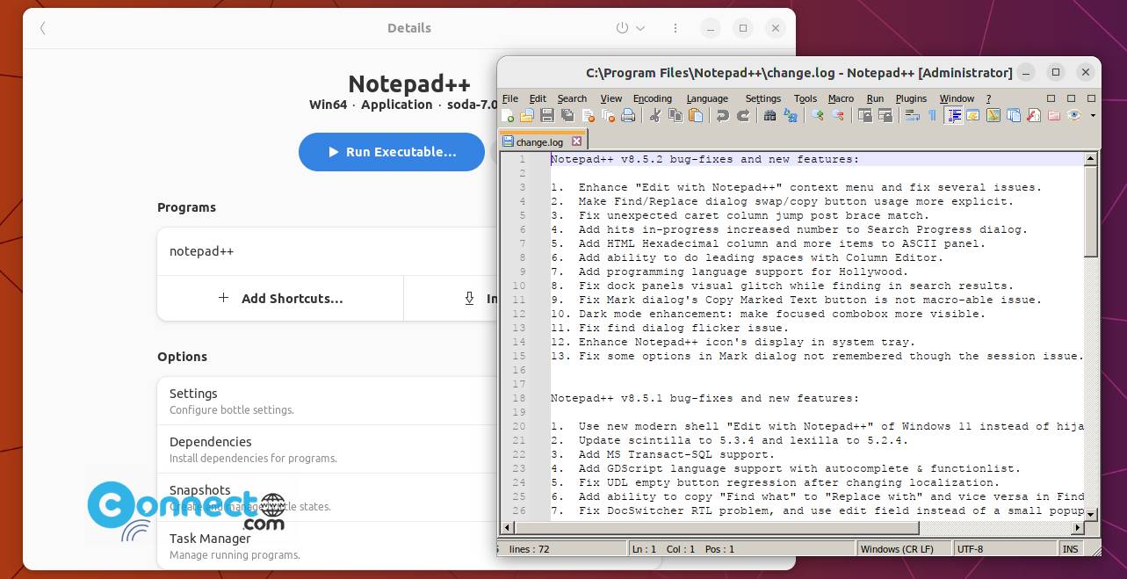Toggle Word wrap toolbar button
The height and width of the screenshot is (579, 1127).
(913, 115)
